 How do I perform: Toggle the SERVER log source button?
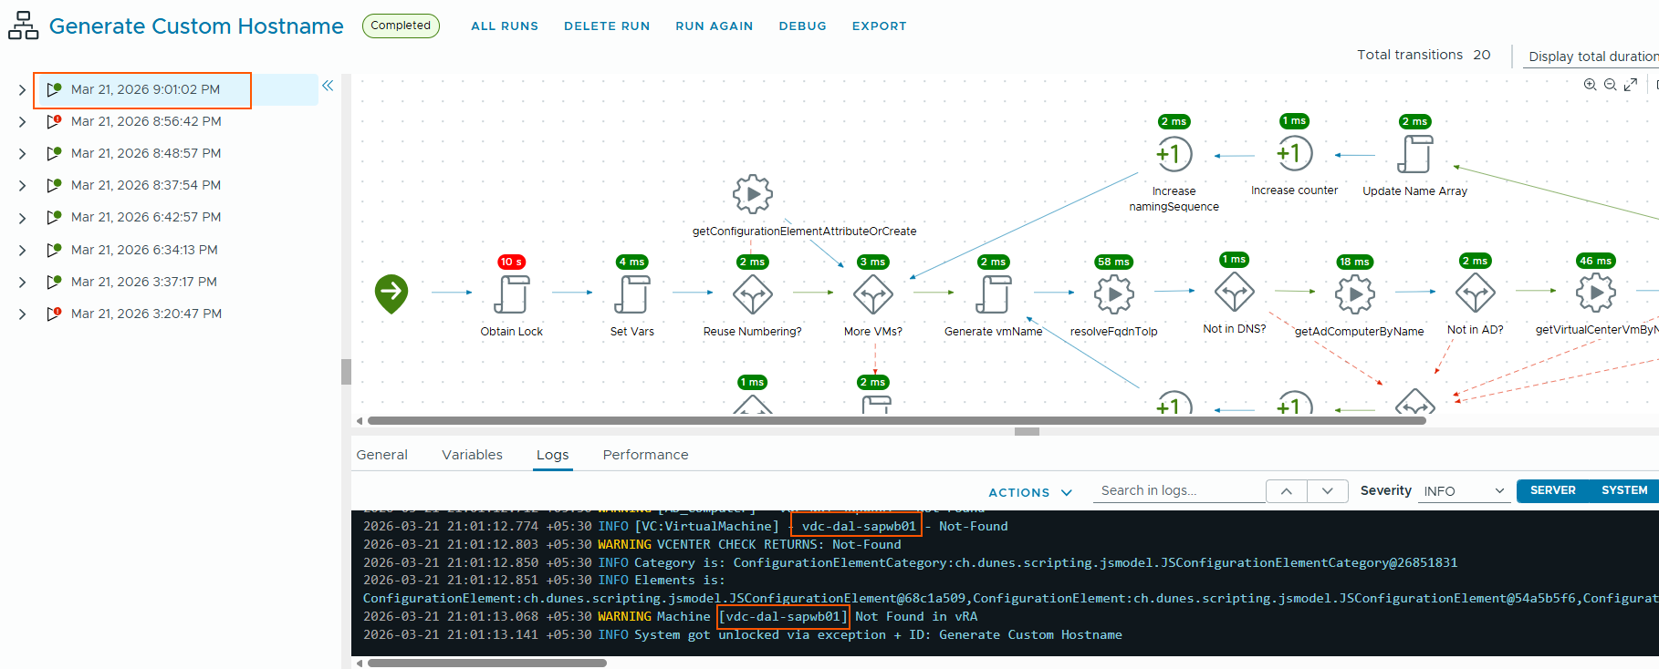point(1552,490)
